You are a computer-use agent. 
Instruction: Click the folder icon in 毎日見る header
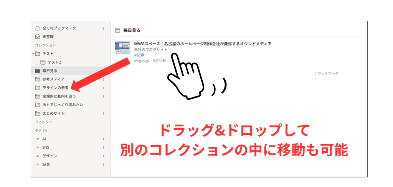point(118,30)
